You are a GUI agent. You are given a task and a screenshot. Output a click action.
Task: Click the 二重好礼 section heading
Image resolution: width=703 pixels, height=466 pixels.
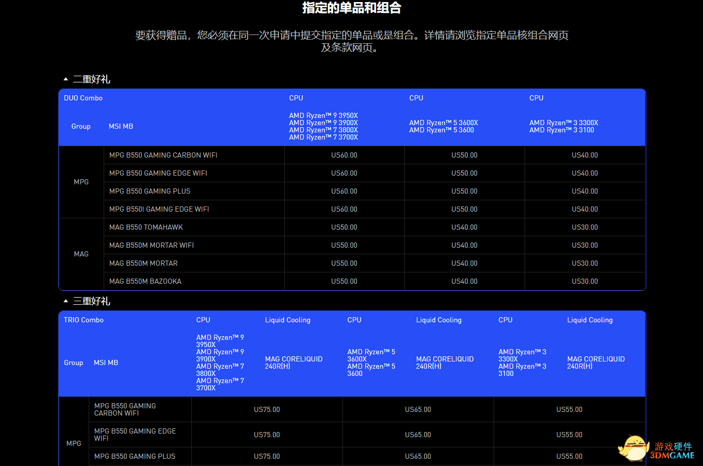click(92, 79)
